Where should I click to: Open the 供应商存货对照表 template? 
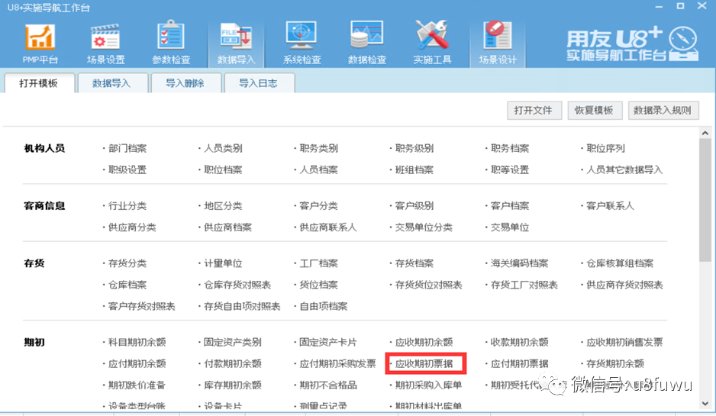click(624, 285)
